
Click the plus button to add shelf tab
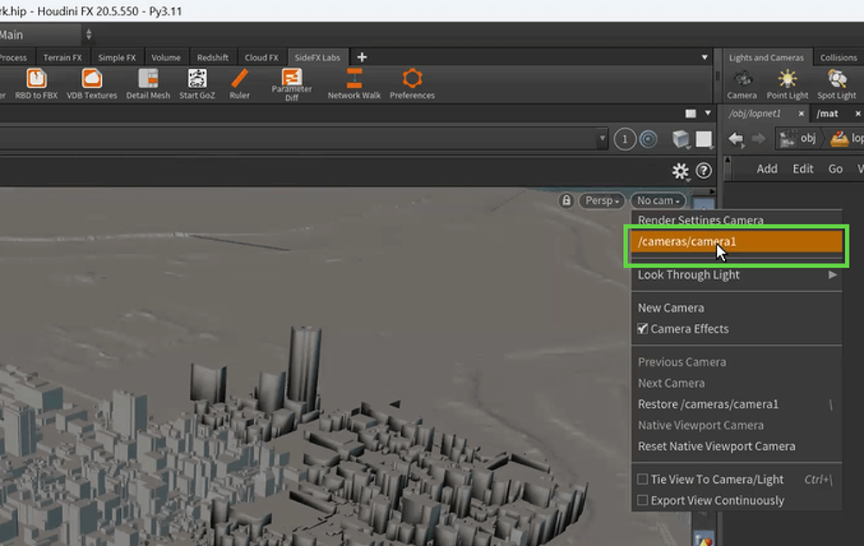click(362, 57)
